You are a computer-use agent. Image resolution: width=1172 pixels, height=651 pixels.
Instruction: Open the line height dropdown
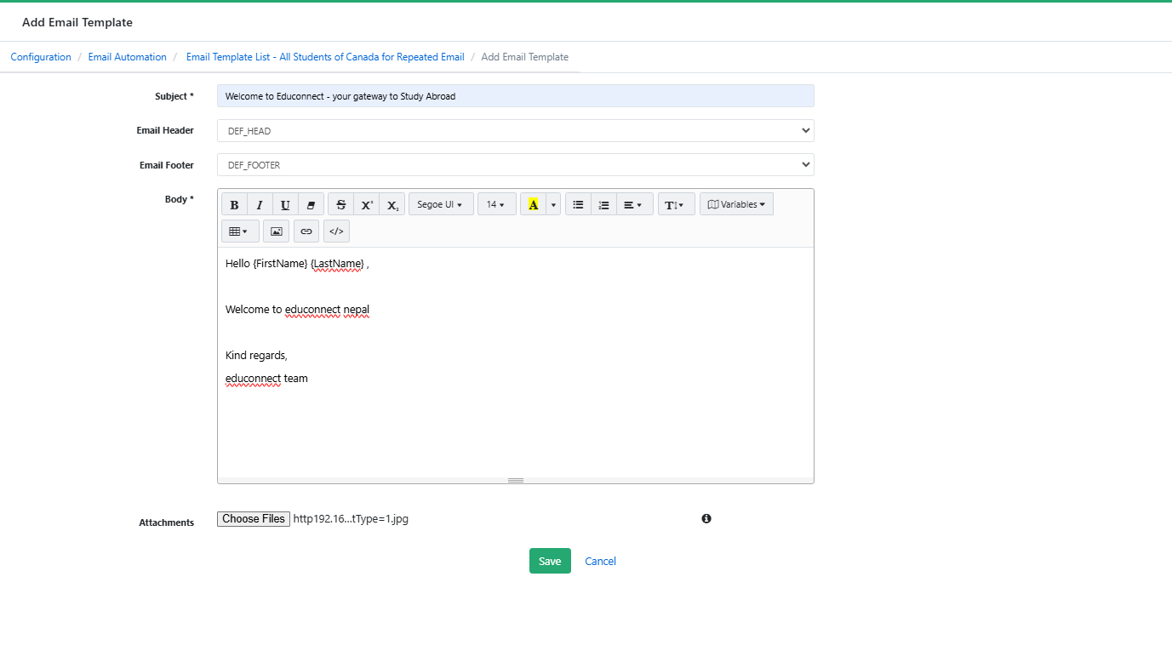click(677, 204)
